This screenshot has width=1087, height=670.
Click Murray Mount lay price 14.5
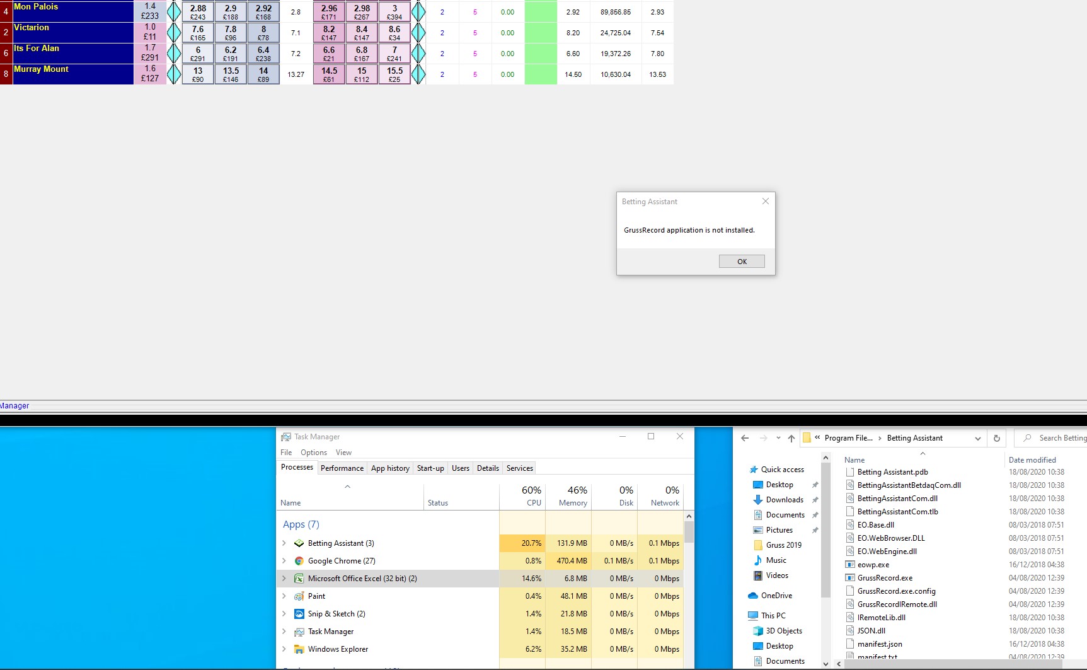329,74
